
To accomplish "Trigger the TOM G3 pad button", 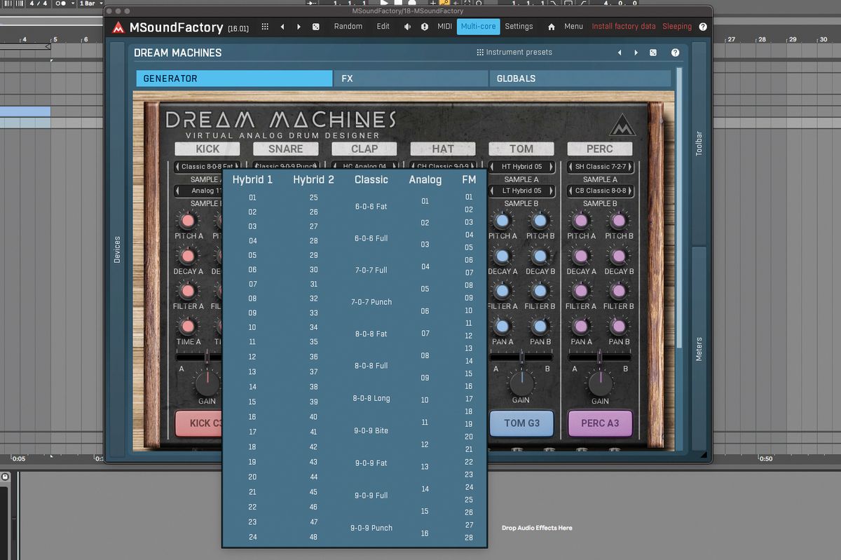I will (x=521, y=423).
